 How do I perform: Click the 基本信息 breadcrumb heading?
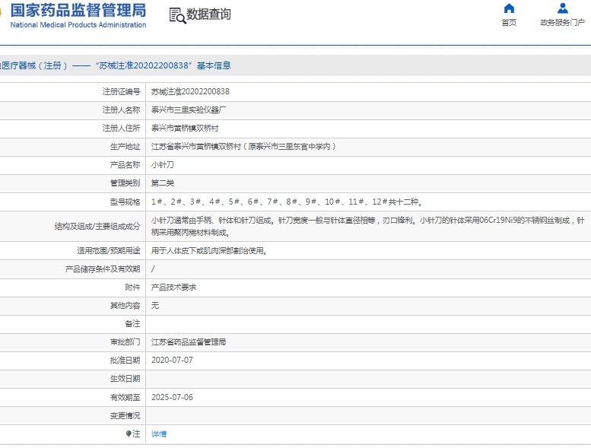click(214, 65)
